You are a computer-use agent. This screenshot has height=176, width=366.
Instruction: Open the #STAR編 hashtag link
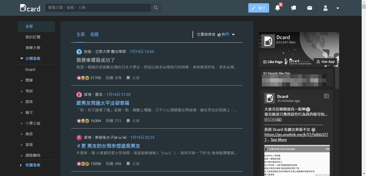pyautogui.click(x=273, y=120)
